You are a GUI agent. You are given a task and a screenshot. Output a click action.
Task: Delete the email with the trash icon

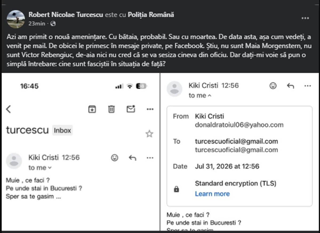(x=111, y=109)
